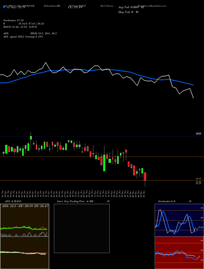Image resolution: width=204 pixels, height=269 pixels.
Task: Click the Day Vol: 0 M text
Action: (128, 12)
